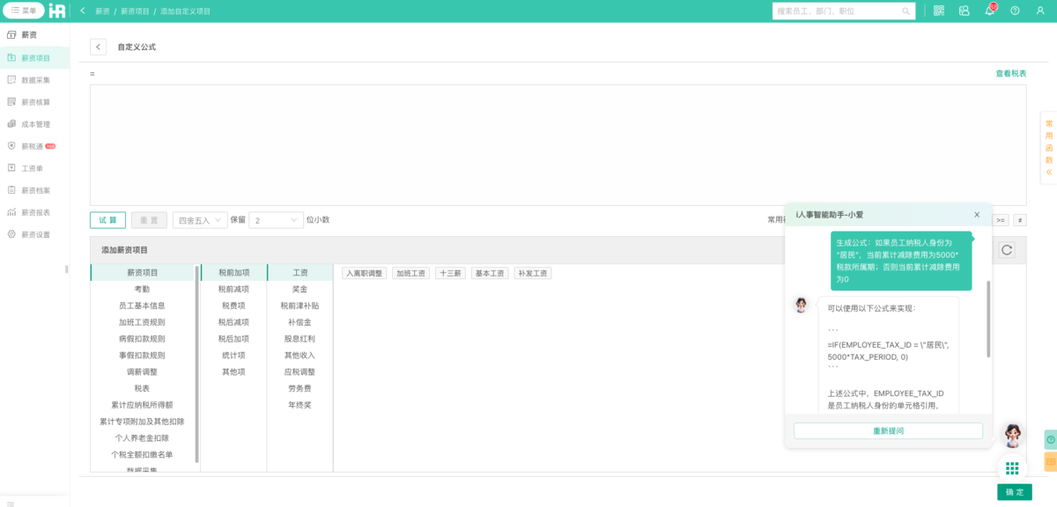Image resolution: width=1057 pixels, height=507 pixels.
Task: Add the 十三薪 salary item tag
Action: pos(450,274)
